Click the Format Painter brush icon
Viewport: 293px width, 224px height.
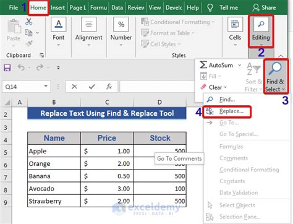point(29,43)
